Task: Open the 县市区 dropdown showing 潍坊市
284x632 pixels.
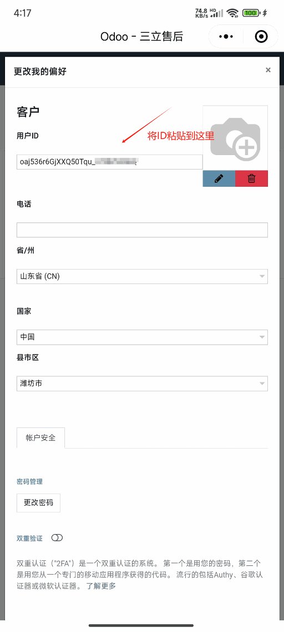Action: tap(142, 384)
